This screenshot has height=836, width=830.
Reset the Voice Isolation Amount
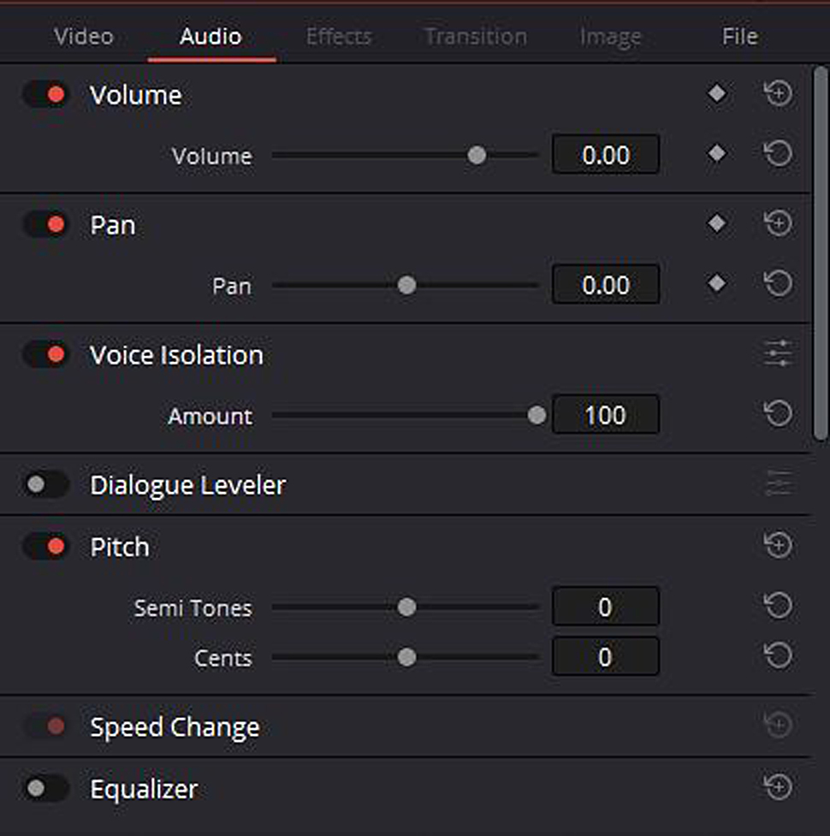(x=778, y=413)
